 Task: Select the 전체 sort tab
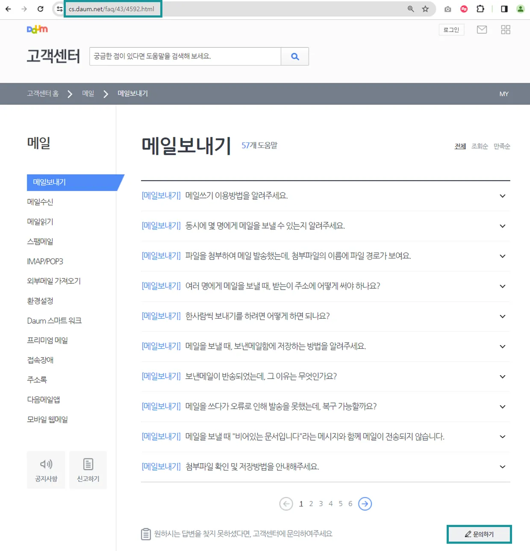point(460,146)
